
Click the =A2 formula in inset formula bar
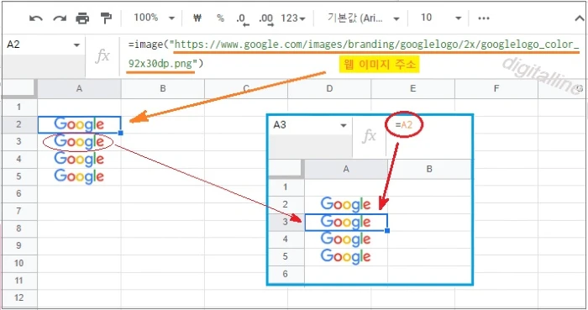(404, 125)
